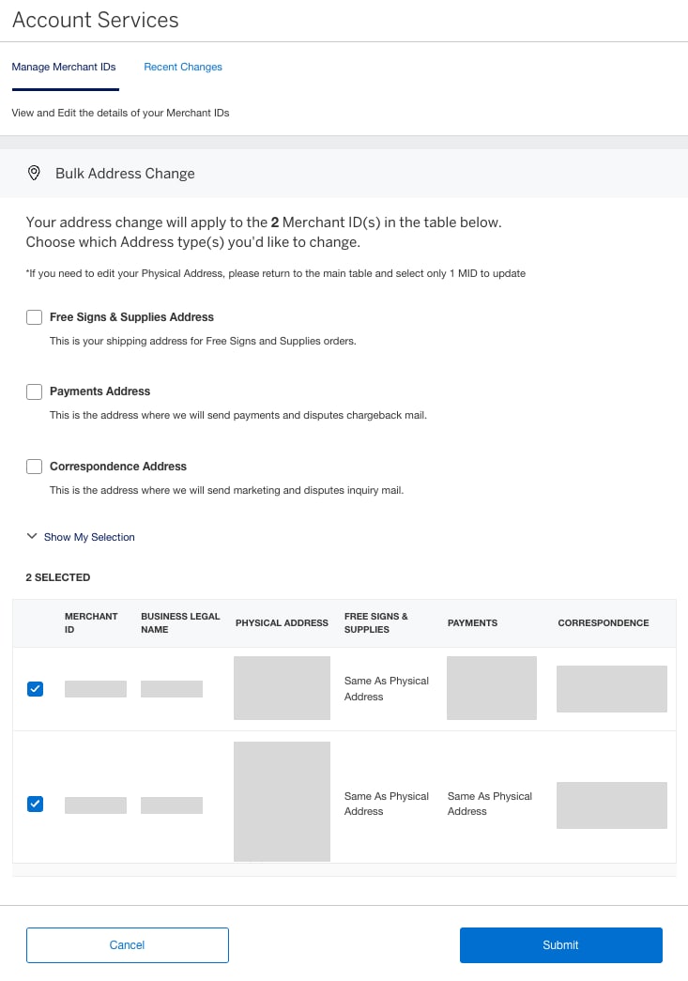Click the Bulk Address Change section title
This screenshot has height=981, width=688.
tap(125, 173)
